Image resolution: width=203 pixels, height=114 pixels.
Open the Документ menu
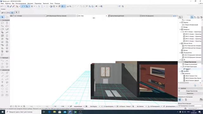(30, 3)
